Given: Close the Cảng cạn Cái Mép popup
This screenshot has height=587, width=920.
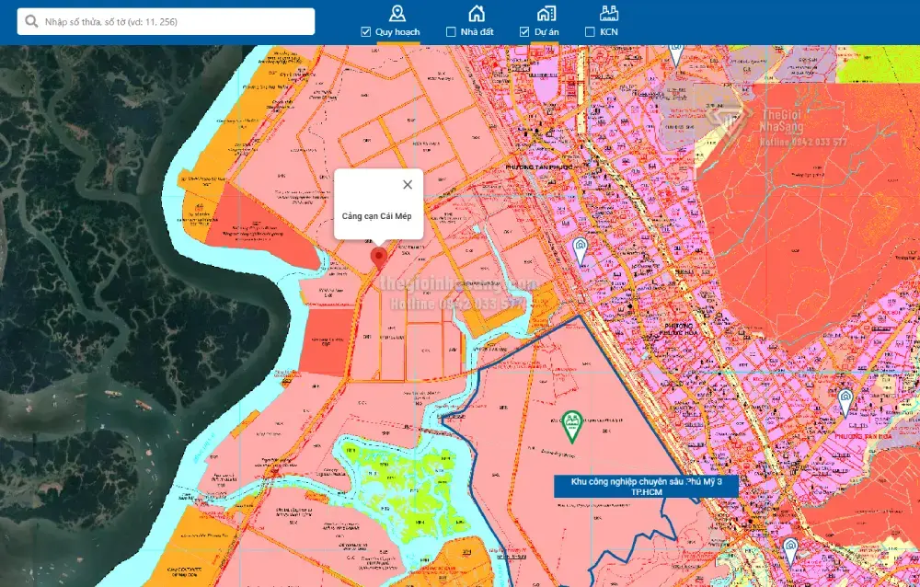Looking at the screenshot, I should click(408, 184).
